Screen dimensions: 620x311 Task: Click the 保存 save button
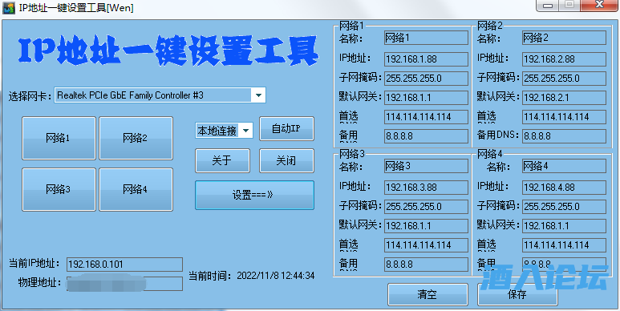click(517, 294)
